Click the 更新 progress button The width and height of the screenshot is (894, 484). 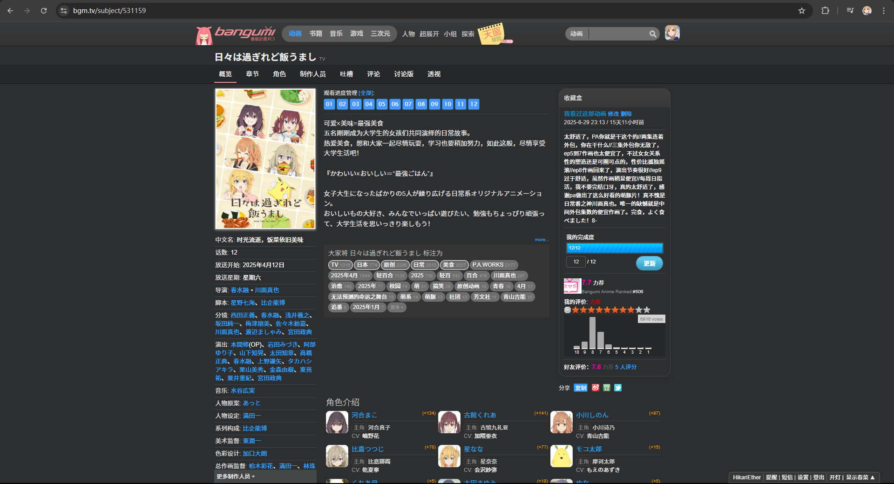click(x=650, y=263)
